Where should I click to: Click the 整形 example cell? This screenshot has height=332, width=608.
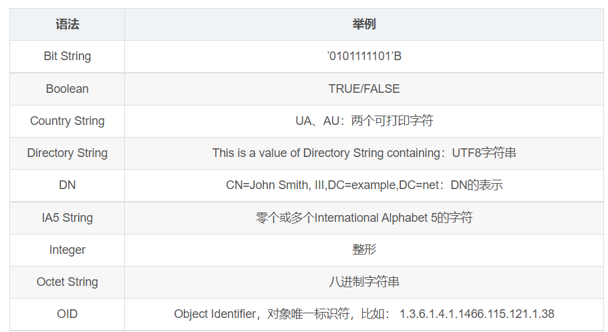pyautogui.click(x=364, y=250)
